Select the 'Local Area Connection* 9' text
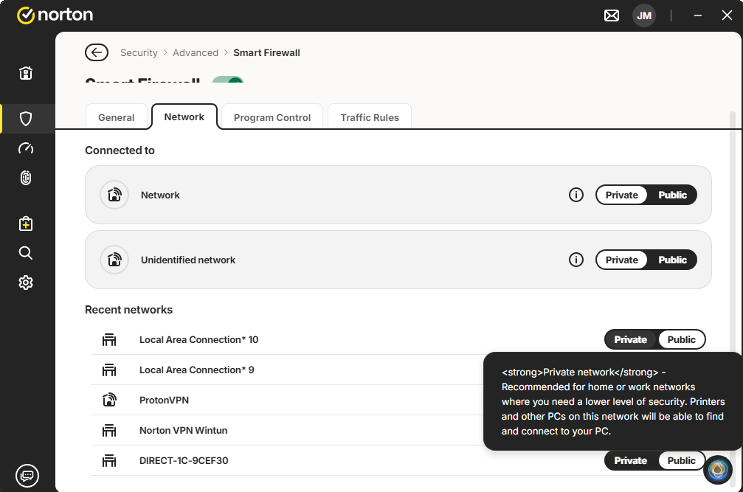 point(197,370)
